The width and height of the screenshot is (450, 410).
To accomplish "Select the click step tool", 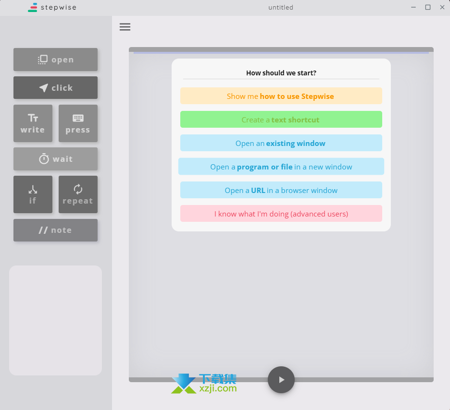I will point(55,88).
